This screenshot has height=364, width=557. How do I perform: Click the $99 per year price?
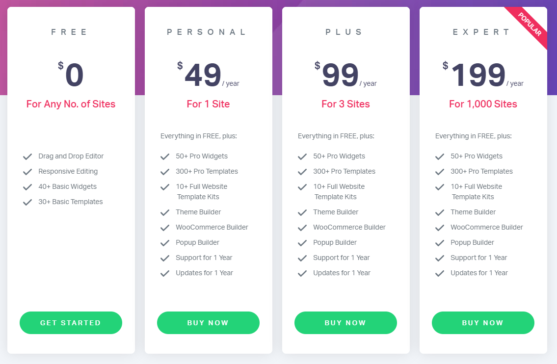point(345,74)
